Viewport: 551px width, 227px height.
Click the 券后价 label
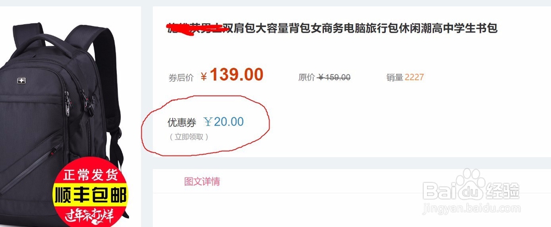pos(181,78)
